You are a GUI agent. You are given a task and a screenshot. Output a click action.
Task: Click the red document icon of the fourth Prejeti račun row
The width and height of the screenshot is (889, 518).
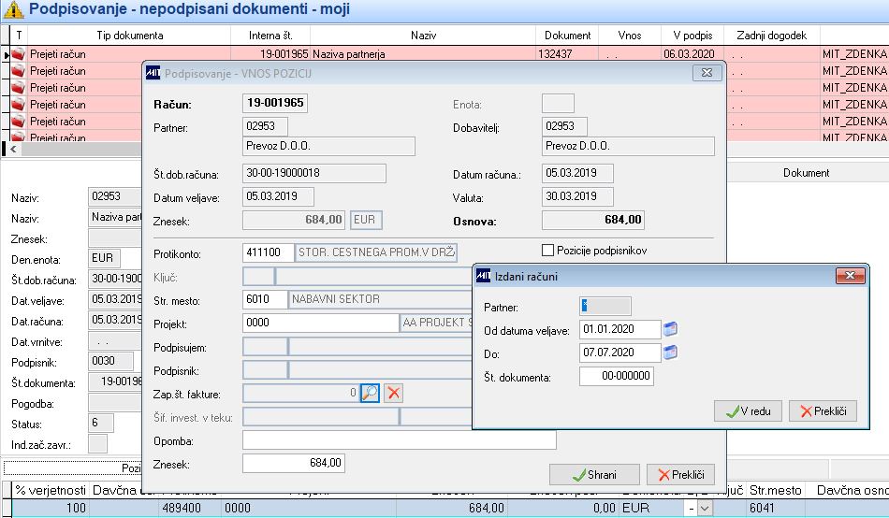click(19, 105)
